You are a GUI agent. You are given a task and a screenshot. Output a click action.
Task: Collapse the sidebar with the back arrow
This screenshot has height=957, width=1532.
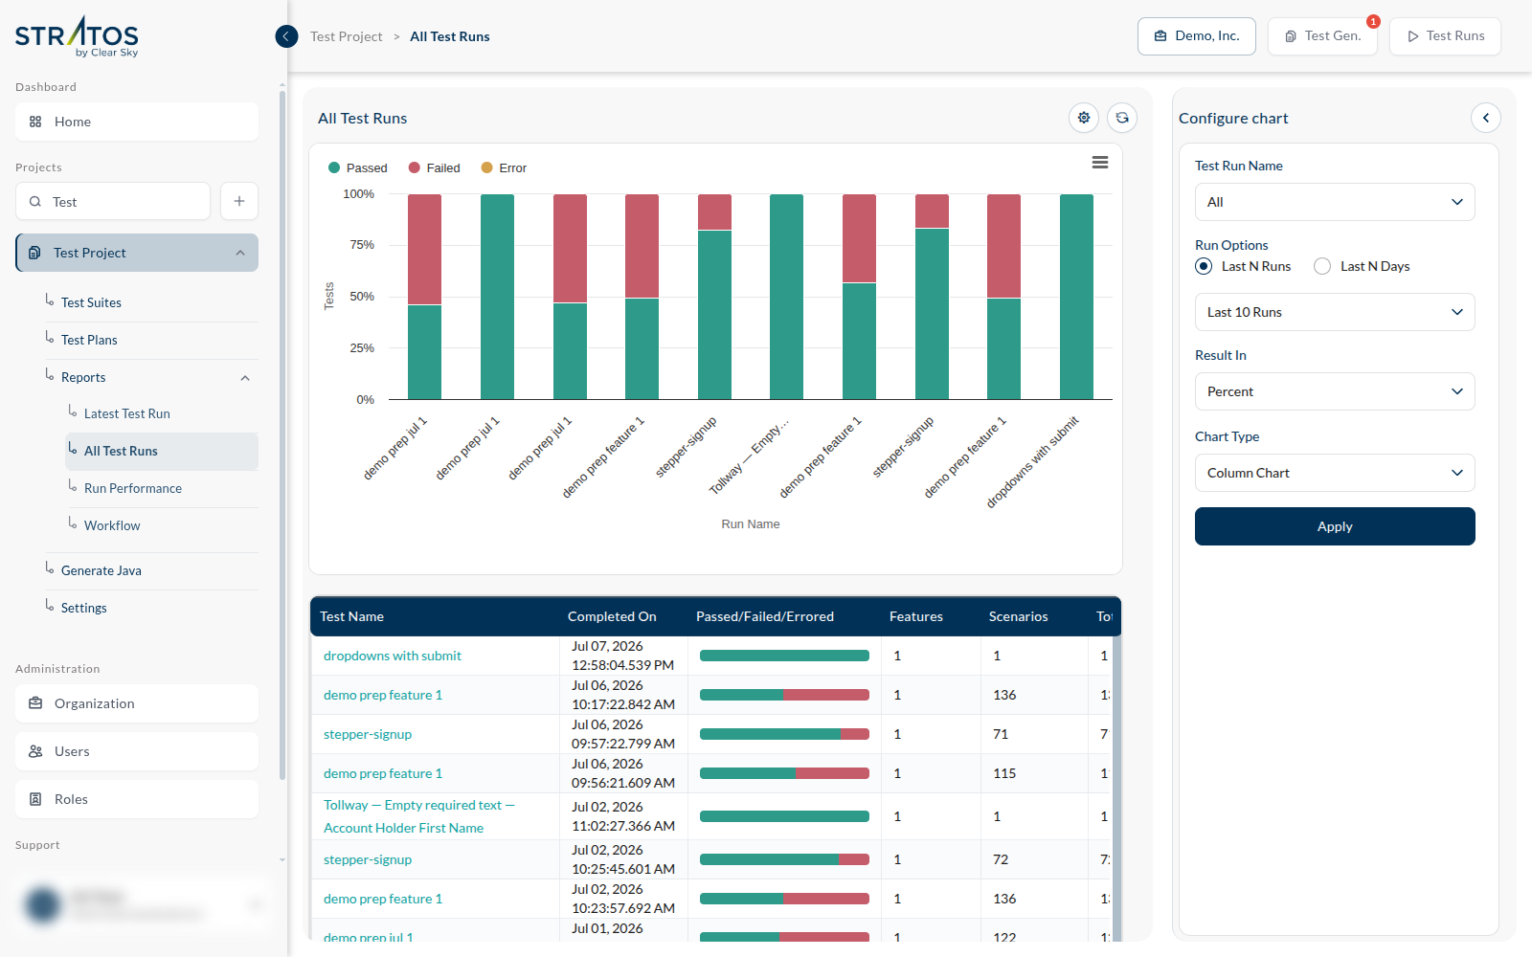(286, 36)
